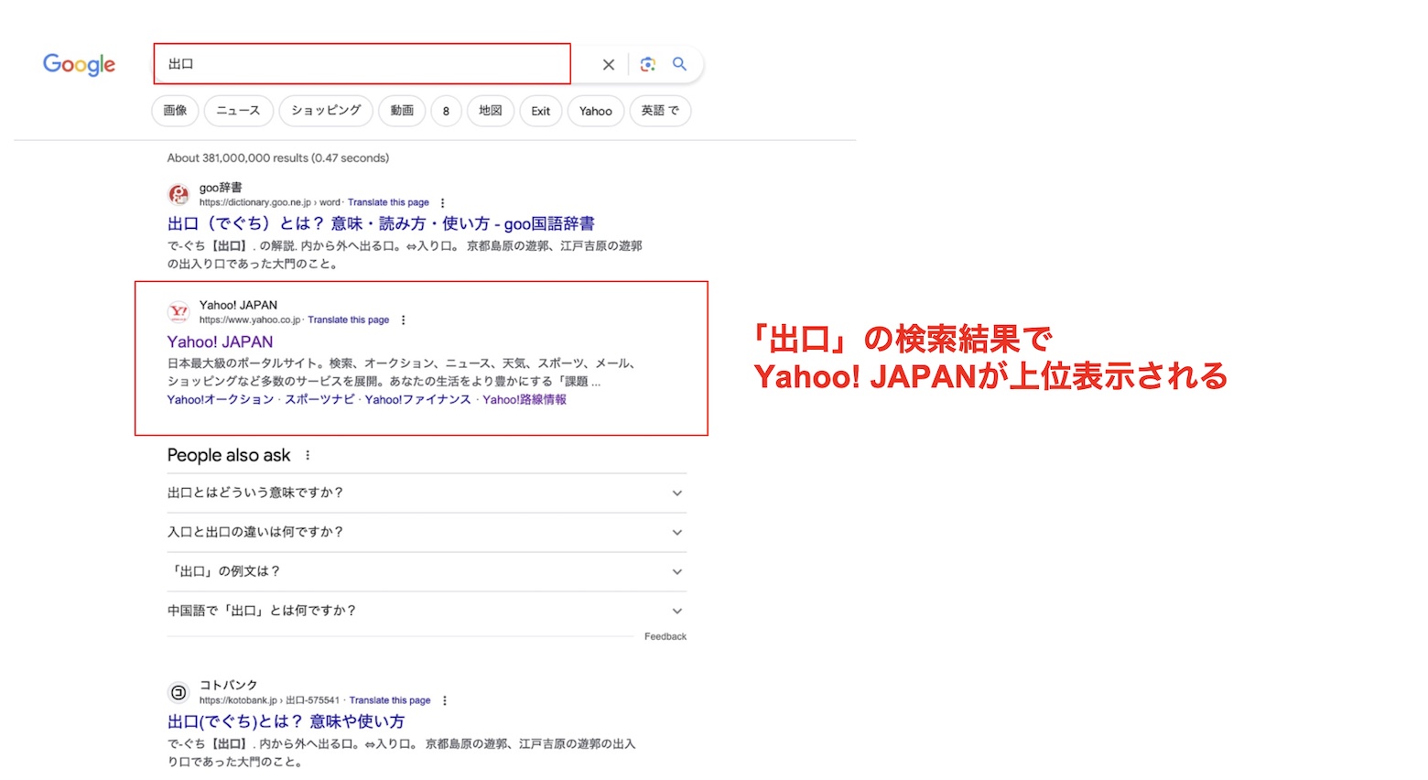Click the Google logo
Viewport: 1428px width, 780px height.
pos(79,64)
